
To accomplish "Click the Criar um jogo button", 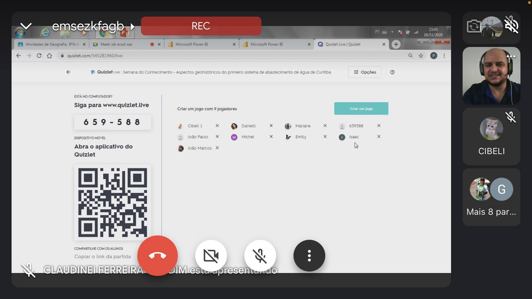I will (x=361, y=108).
